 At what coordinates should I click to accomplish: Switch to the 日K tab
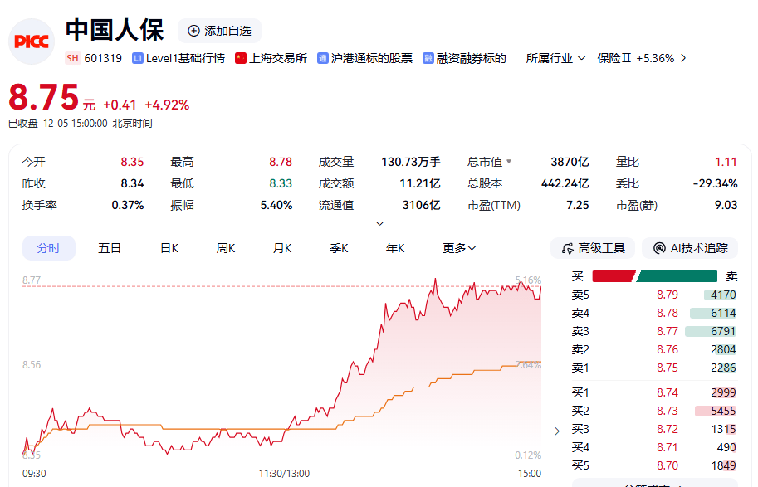[x=169, y=248]
